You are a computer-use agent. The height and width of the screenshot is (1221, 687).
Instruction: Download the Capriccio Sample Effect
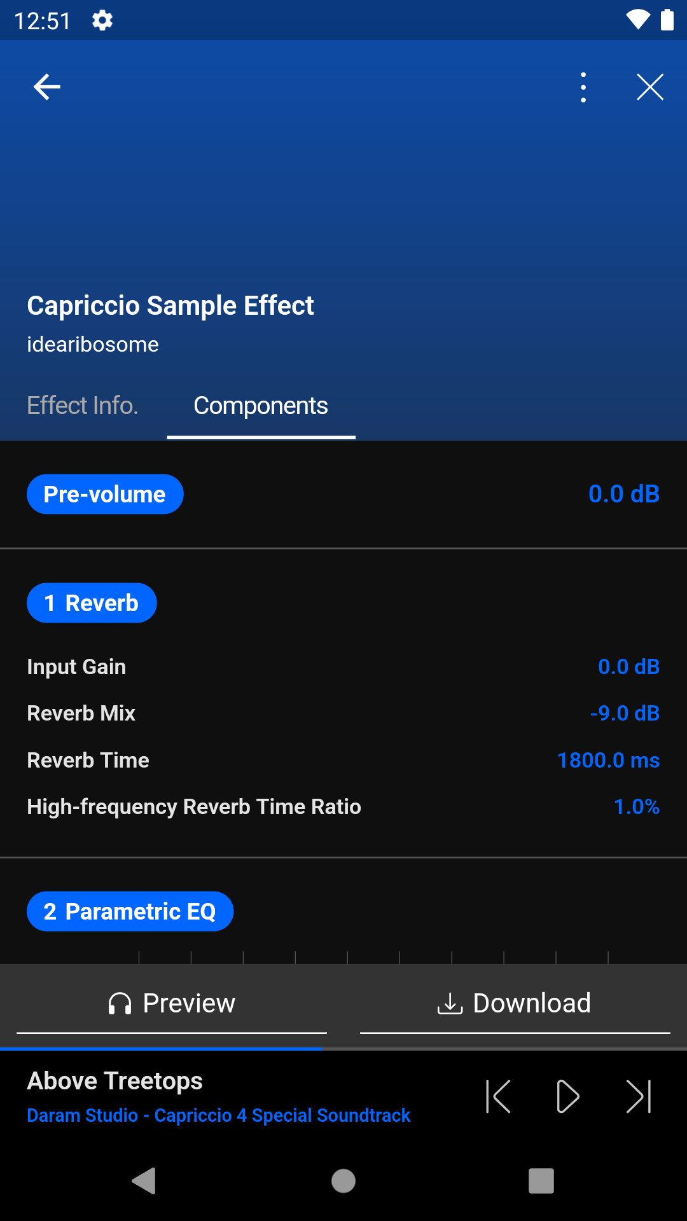pos(515,1004)
